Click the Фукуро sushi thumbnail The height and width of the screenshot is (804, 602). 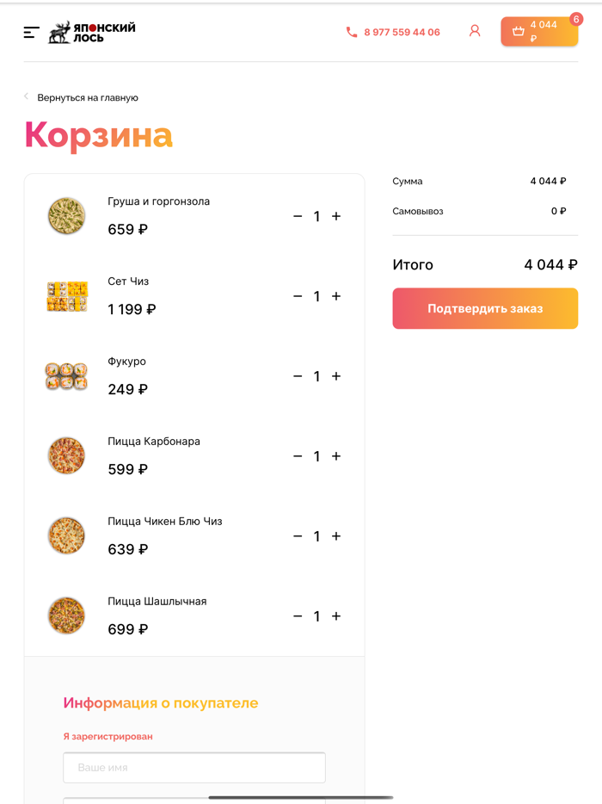click(66, 376)
